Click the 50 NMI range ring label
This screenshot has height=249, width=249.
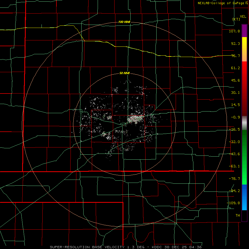click(x=124, y=73)
